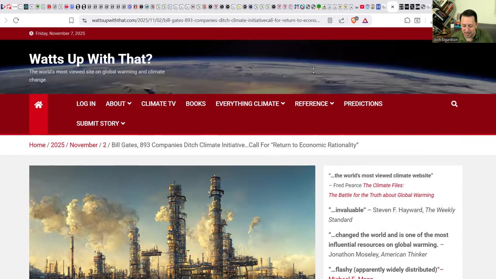This screenshot has width=496, height=279.
Task: Click the site tagline about global warming
Action: pos(97,76)
